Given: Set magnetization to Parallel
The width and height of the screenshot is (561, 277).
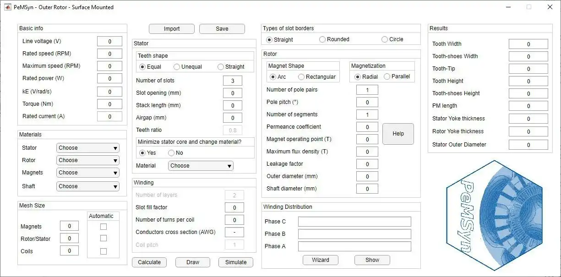Looking at the screenshot, I should tap(387, 76).
